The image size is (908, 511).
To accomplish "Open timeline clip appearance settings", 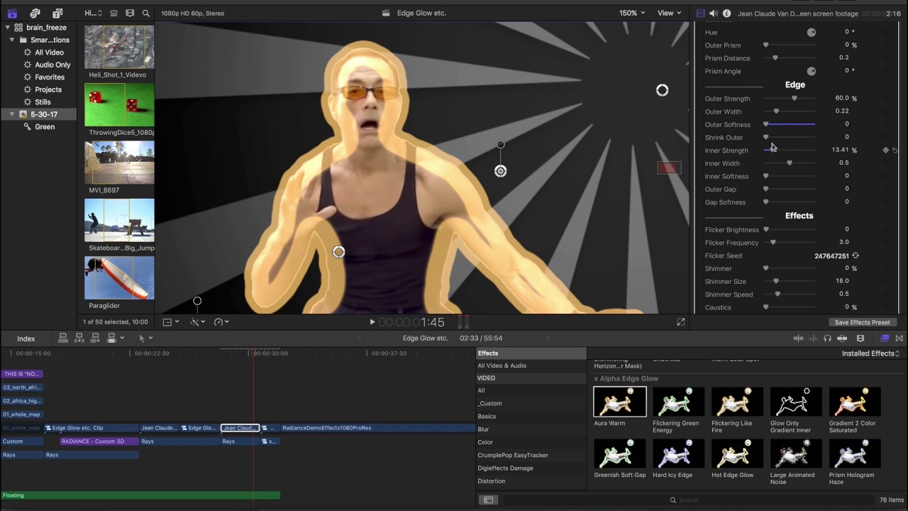I will [860, 339].
